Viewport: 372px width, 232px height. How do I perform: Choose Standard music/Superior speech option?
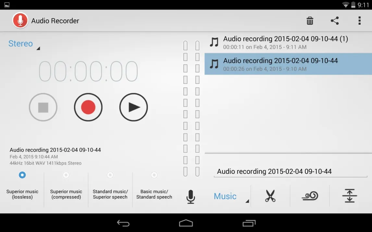tap(110, 175)
